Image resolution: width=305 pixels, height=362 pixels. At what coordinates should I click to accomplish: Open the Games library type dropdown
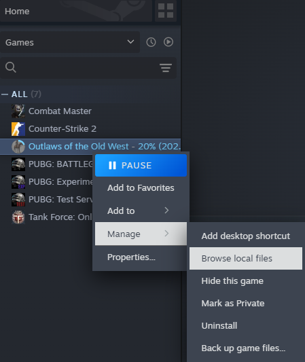pos(70,42)
